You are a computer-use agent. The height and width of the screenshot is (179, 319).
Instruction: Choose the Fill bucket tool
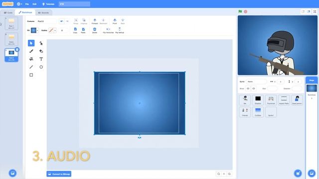point(31,59)
